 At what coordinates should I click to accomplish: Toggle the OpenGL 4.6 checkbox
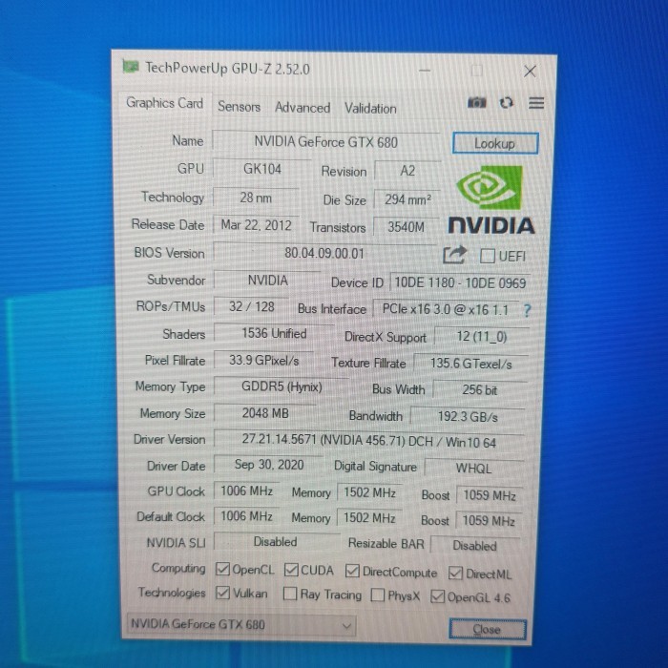(437, 596)
